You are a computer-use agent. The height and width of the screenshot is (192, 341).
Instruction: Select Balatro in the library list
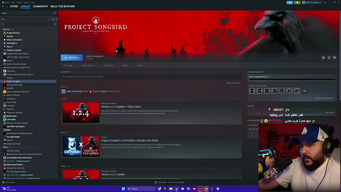[x=10, y=61]
